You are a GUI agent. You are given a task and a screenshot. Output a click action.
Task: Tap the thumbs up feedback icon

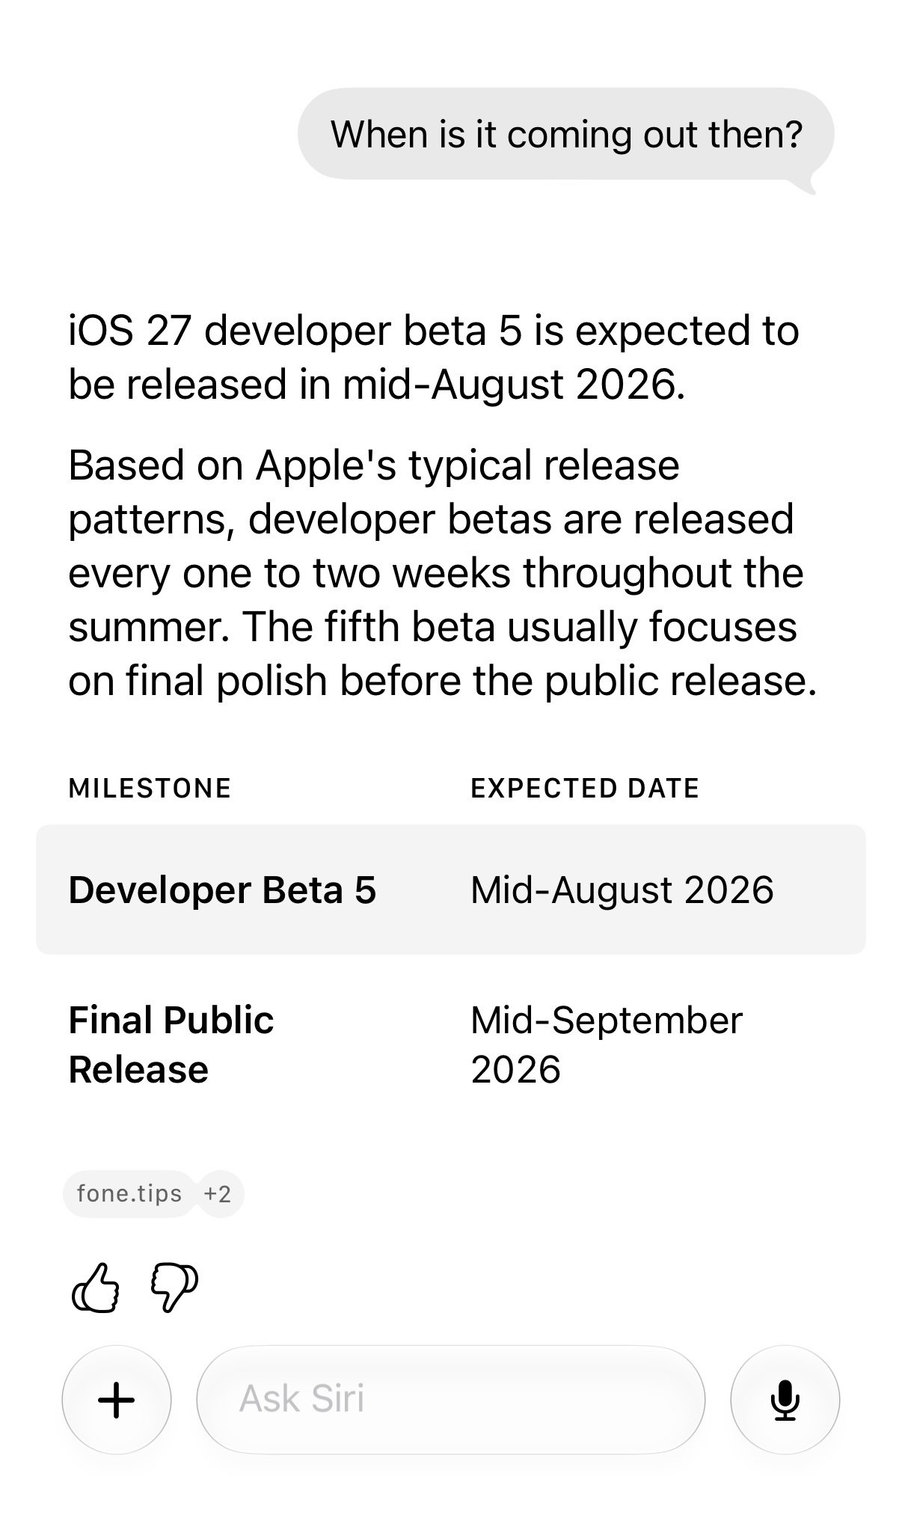[x=95, y=1288]
